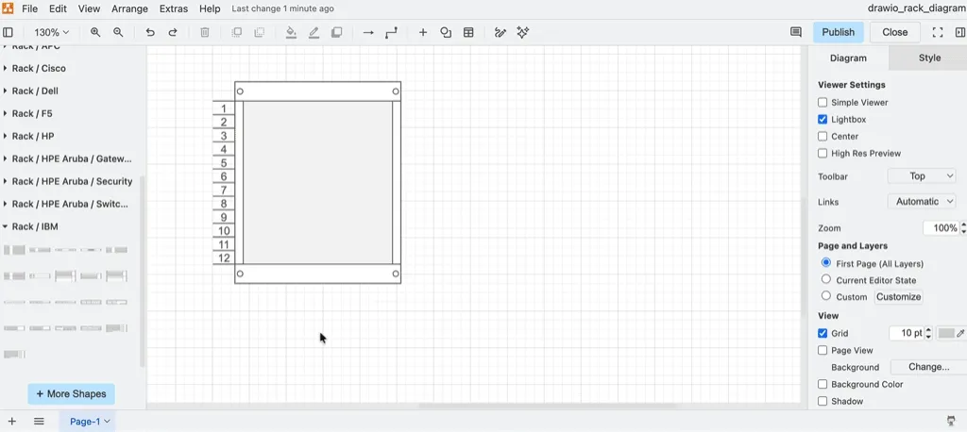Click the To Back icon
The height and width of the screenshot is (432, 967).
point(260,32)
